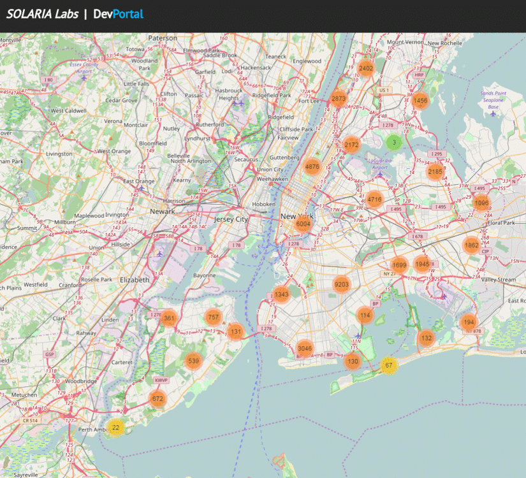This screenshot has width=526, height=478.
Task: Click the Mount Vernon label
Action: click(405, 42)
